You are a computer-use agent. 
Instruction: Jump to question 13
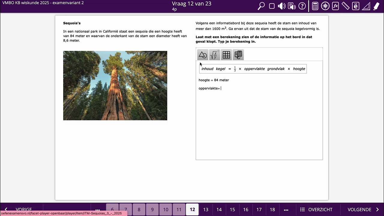pos(205,209)
